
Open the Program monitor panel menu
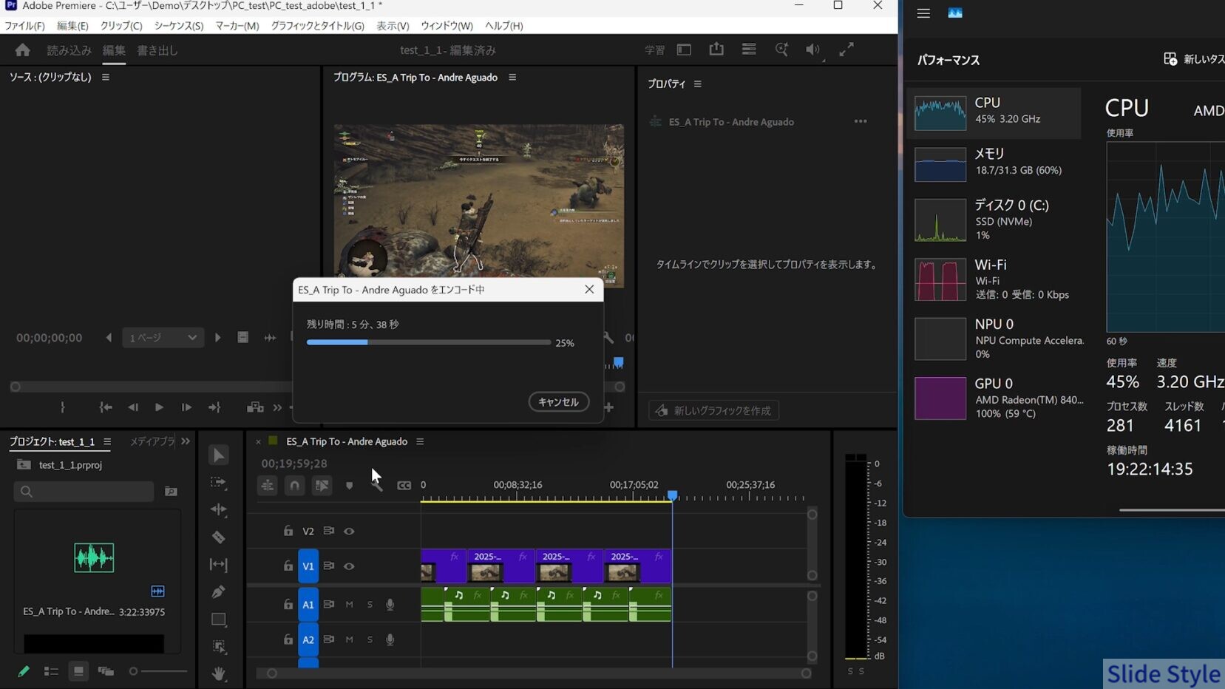(512, 77)
